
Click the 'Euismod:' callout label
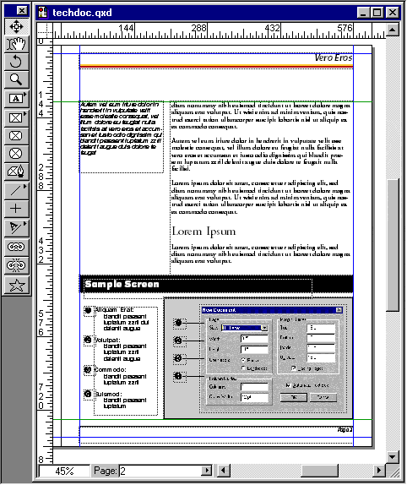pyautogui.click(x=108, y=394)
